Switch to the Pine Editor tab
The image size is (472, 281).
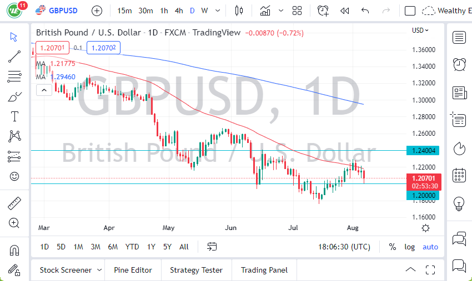pos(133,270)
